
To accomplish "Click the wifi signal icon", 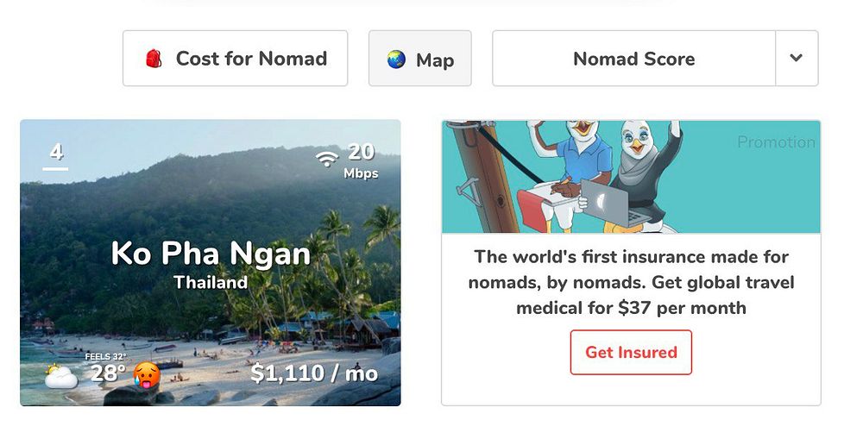I will [326, 159].
